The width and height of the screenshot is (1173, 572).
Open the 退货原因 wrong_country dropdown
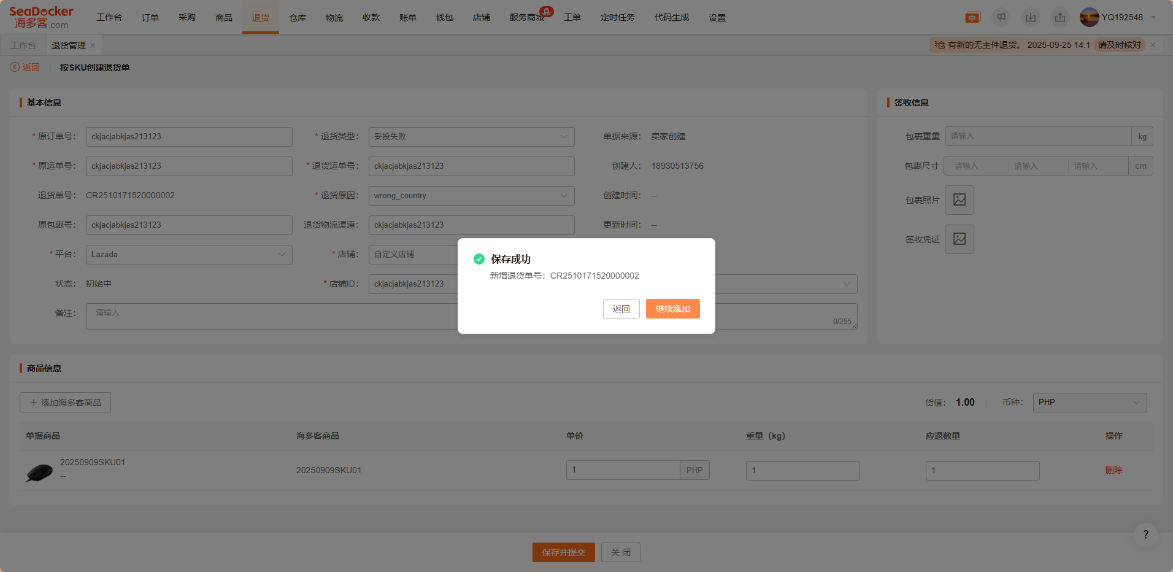point(471,196)
